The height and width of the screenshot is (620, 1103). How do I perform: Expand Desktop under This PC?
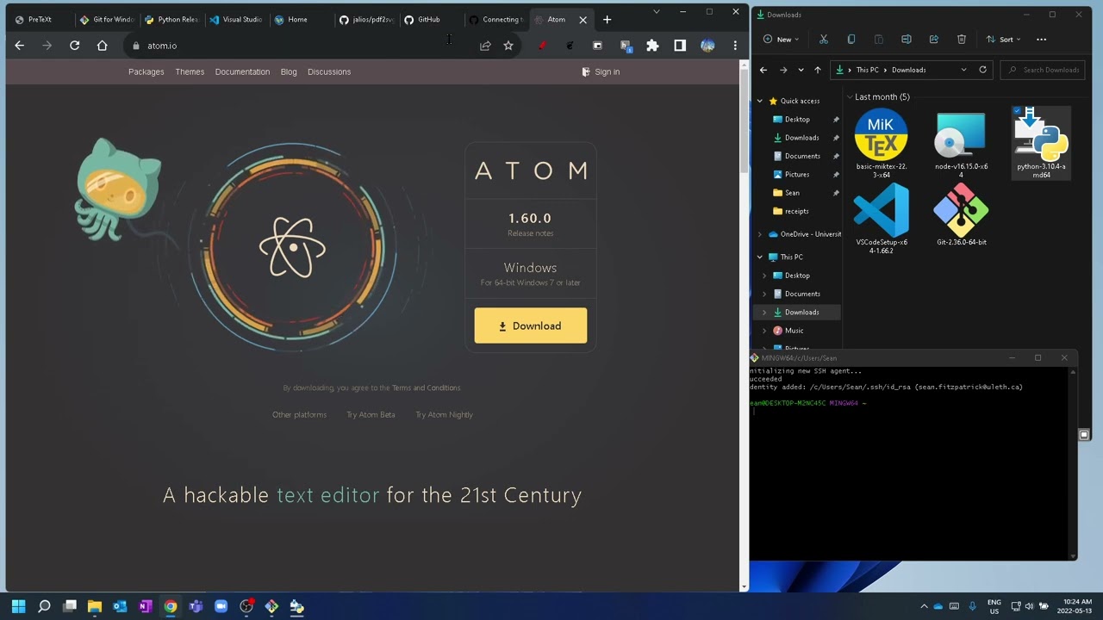tap(764, 276)
